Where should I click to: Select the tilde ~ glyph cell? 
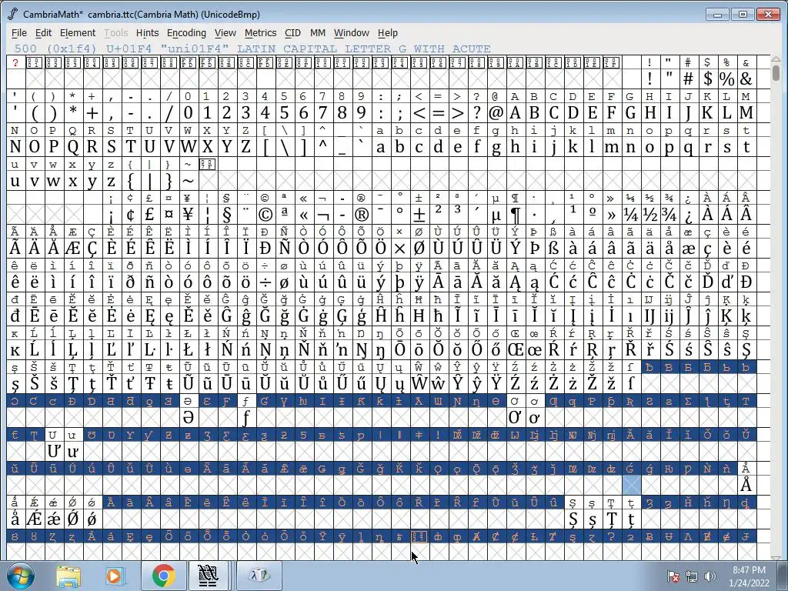pyautogui.click(x=188, y=180)
